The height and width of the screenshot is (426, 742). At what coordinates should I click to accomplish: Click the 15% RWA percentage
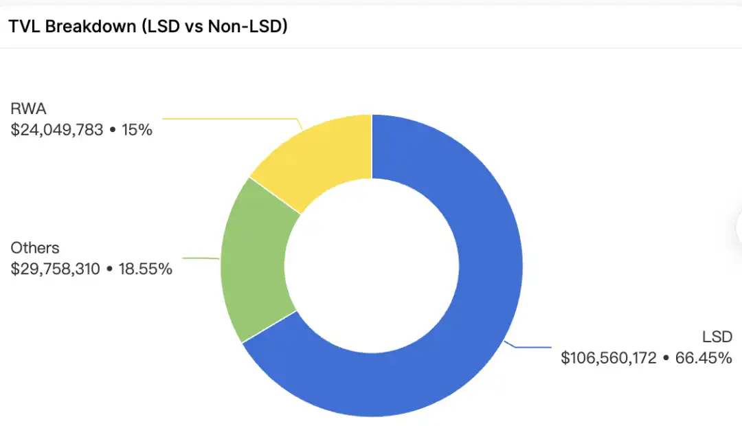137,129
